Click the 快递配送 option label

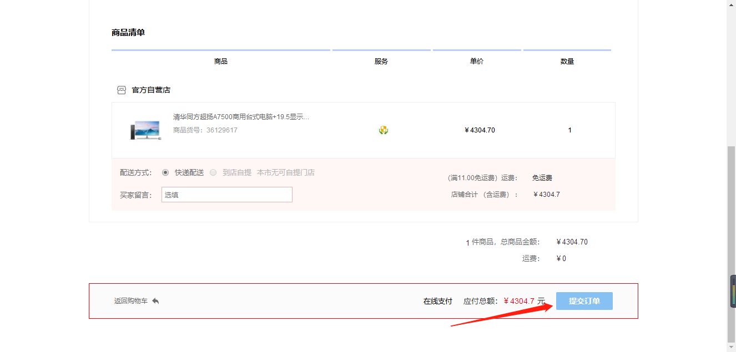pos(189,172)
